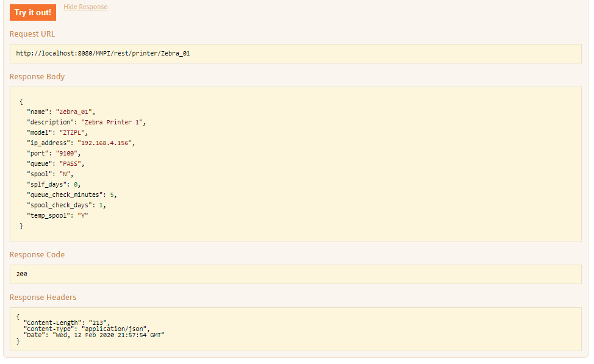Click the orange Try it out! button
Screen dimensions: 594x364
[x=33, y=13]
